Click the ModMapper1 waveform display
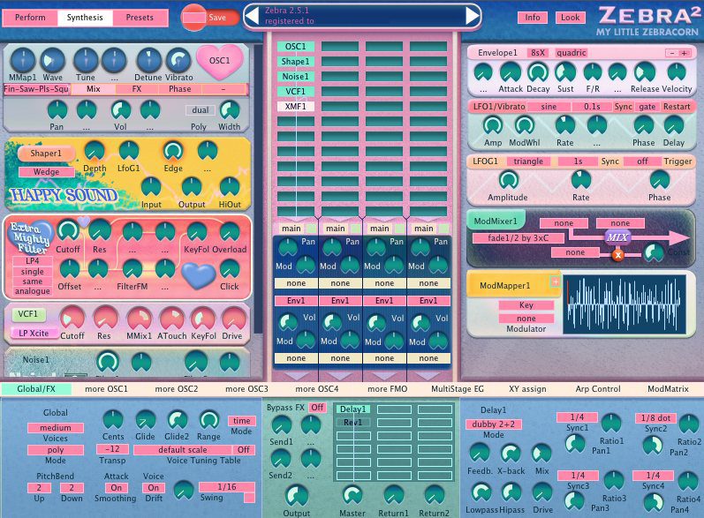The height and width of the screenshot is (518, 704). pyautogui.click(x=625, y=304)
